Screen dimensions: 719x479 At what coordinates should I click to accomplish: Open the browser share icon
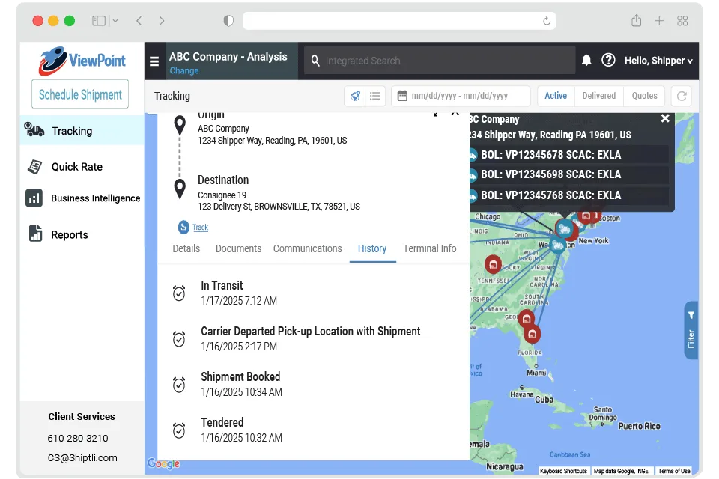pos(636,21)
